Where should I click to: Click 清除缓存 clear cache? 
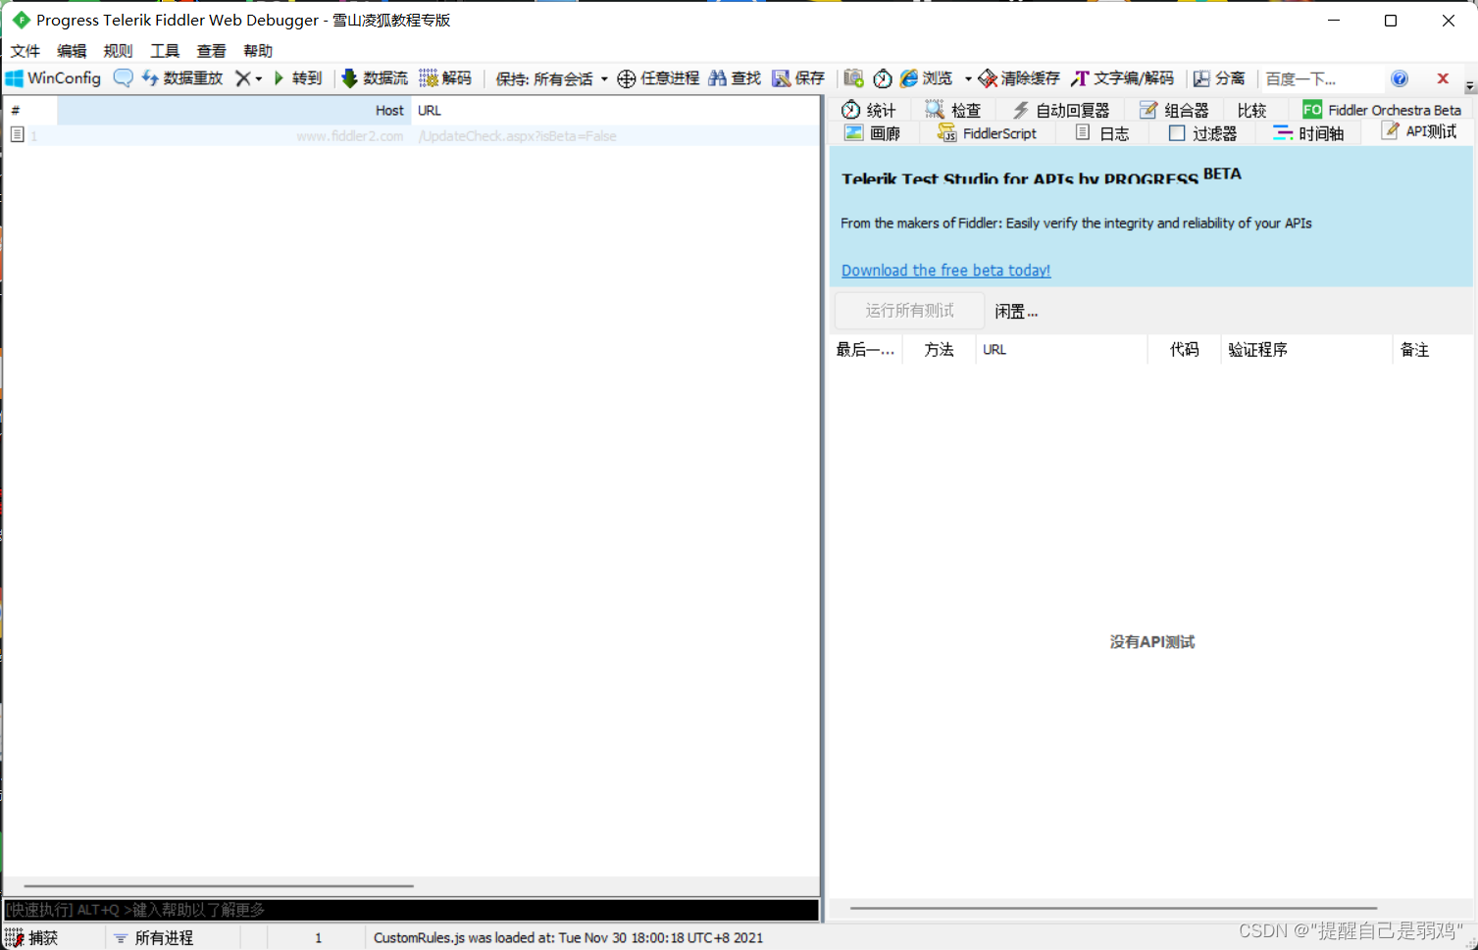tap(1019, 78)
